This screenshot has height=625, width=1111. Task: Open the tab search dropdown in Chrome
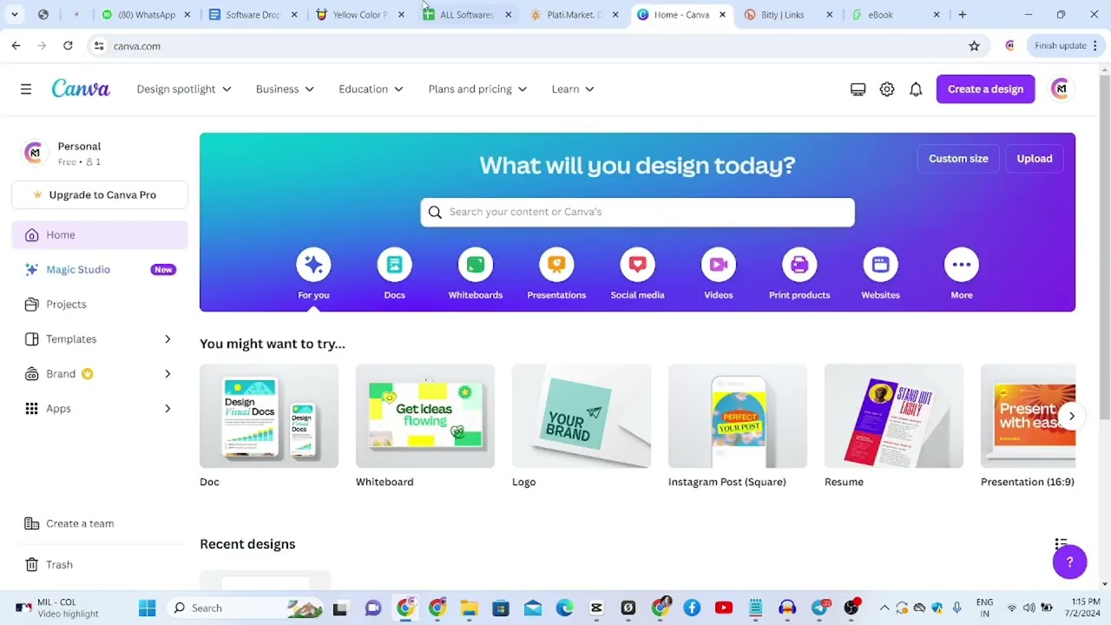click(15, 15)
